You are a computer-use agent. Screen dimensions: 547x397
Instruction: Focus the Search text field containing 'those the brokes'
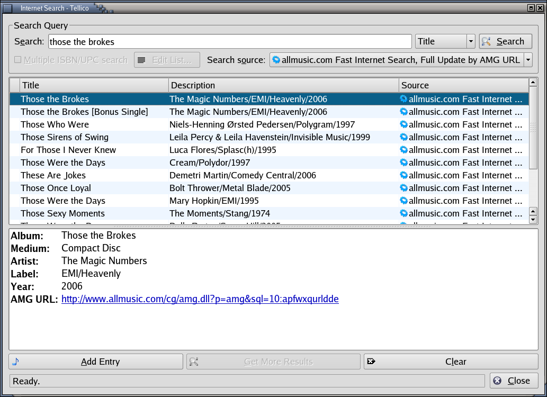click(230, 41)
